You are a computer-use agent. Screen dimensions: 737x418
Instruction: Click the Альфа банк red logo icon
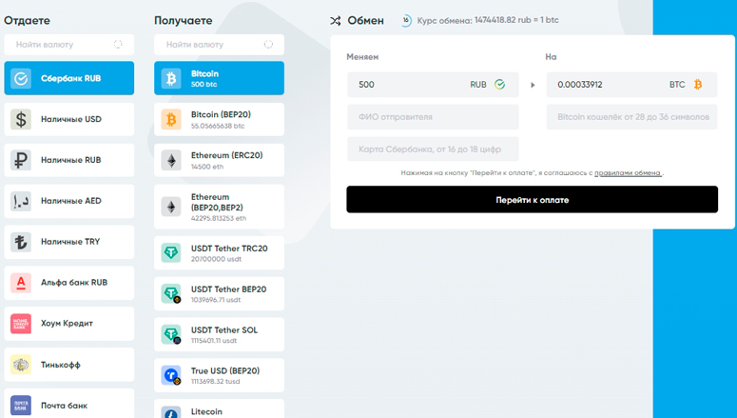click(21, 283)
